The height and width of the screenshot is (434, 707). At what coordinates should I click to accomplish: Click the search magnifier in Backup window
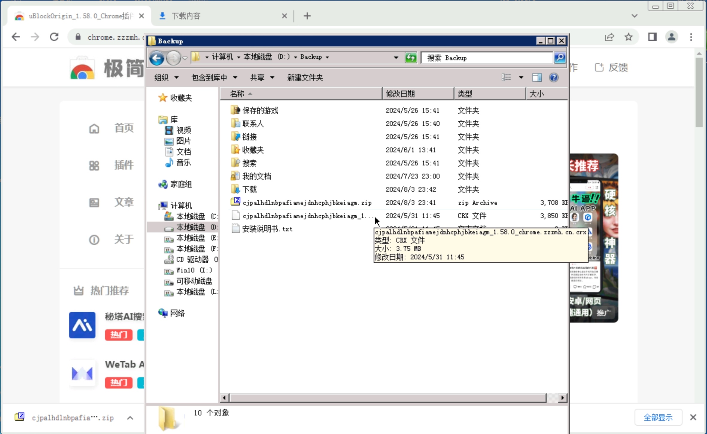[x=559, y=57]
